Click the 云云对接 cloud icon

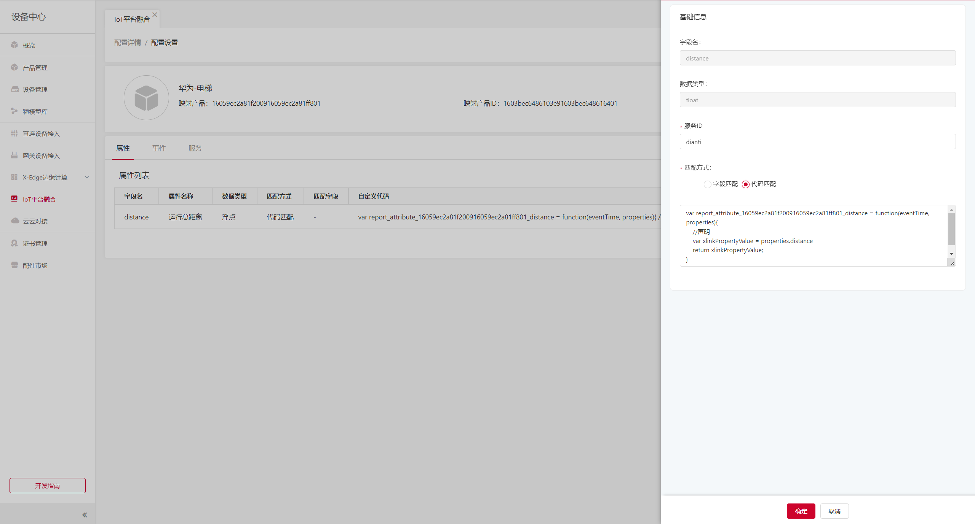pos(15,221)
